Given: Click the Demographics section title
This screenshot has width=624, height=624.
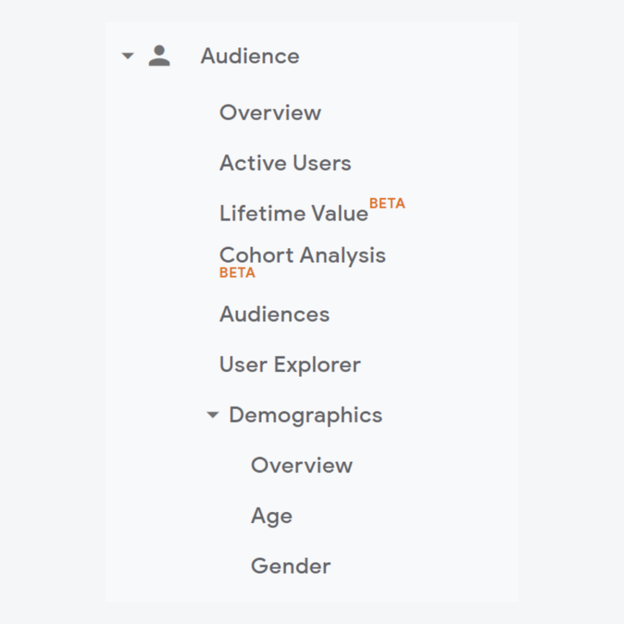Looking at the screenshot, I should click(x=305, y=415).
